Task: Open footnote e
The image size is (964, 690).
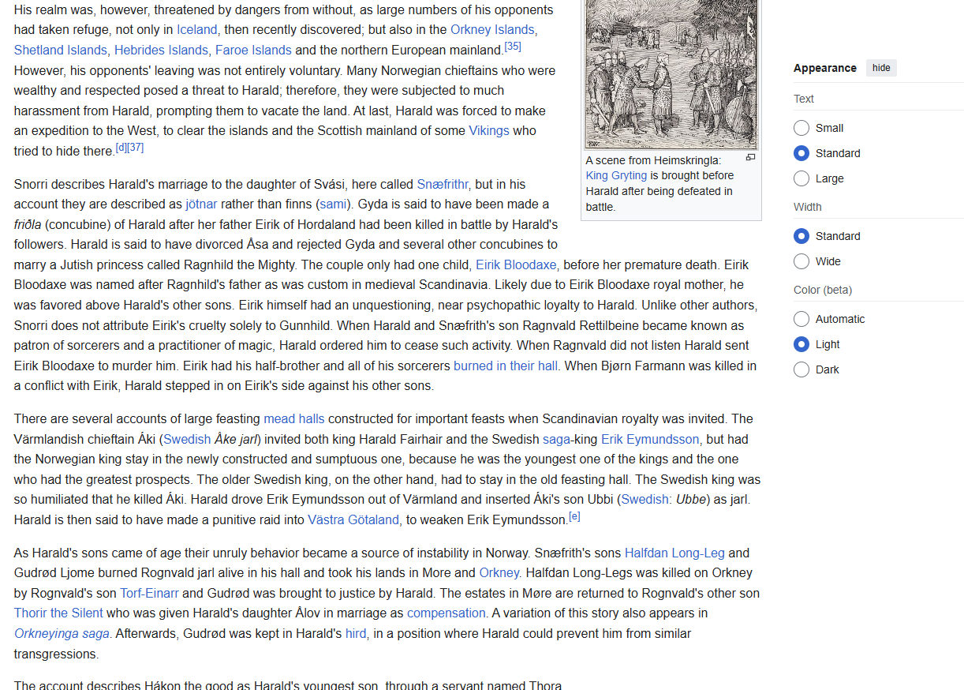Action: (574, 516)
